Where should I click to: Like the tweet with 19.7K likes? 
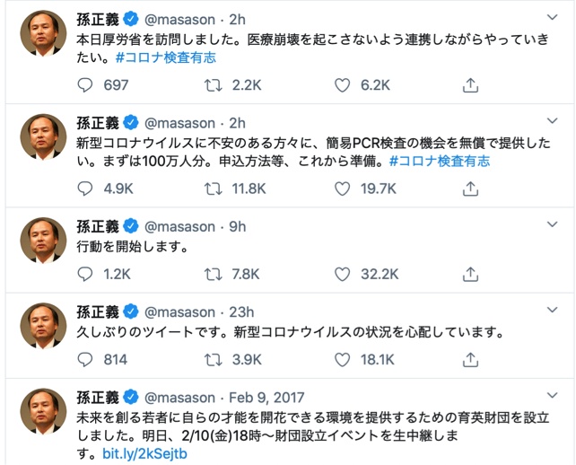tap(343, 189)
